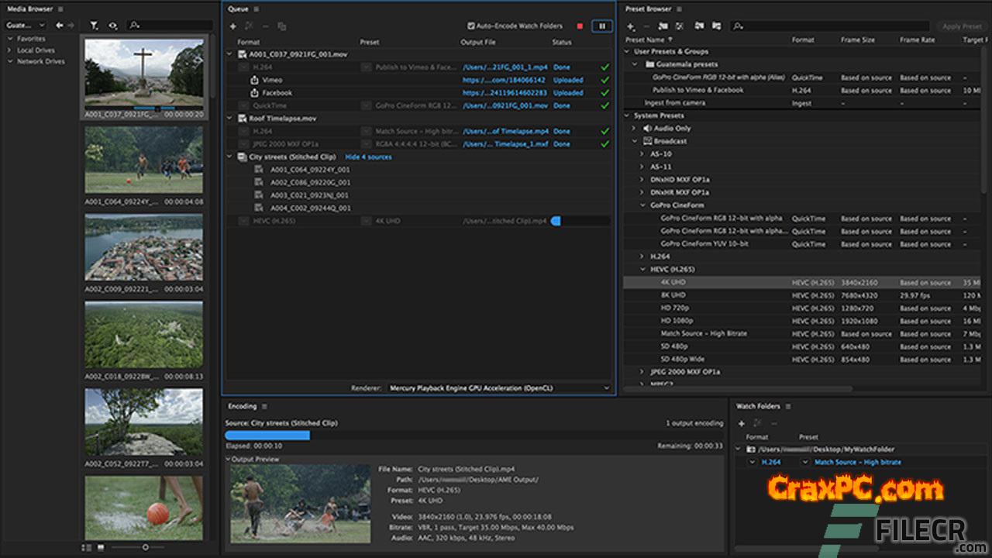Collapse the Output Preview section

click(229, 459)
